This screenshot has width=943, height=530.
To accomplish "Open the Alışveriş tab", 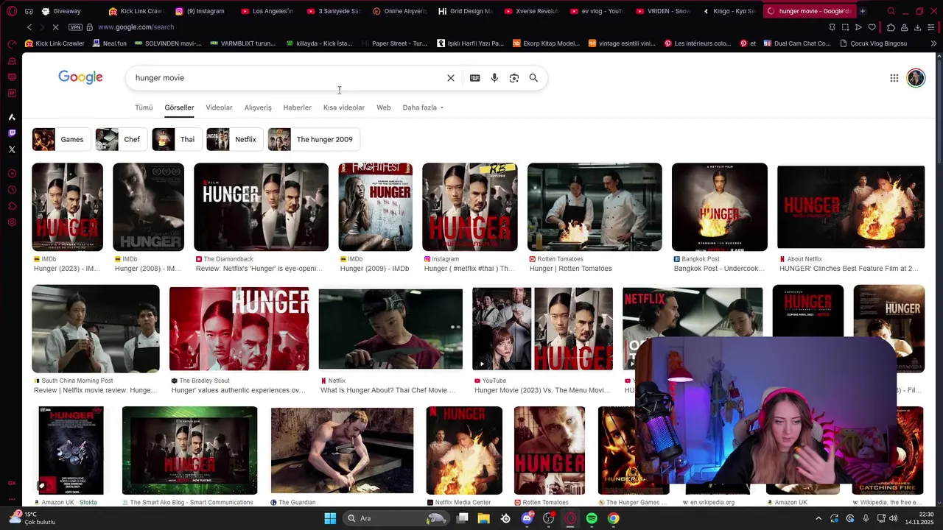I will click(258, 107).
